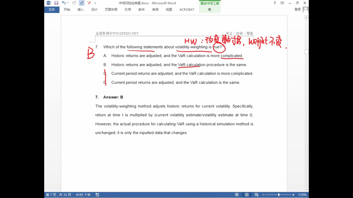Zoom in with the plus button
Screen dimensions: 353x198
pyautogui.click(x=293, y=195)
